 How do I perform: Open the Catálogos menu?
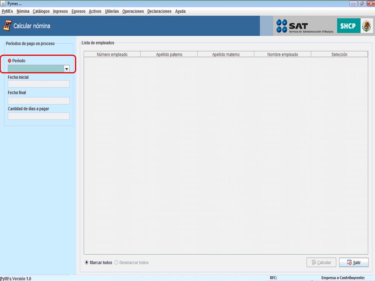tap(41, 11)
